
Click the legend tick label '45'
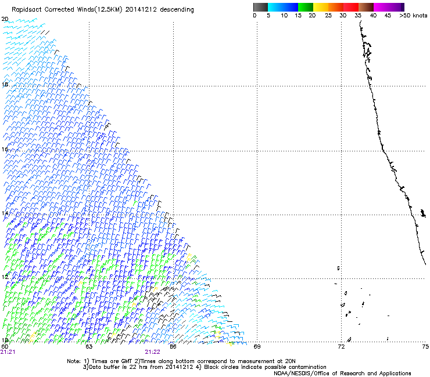[x=388, y=16]
